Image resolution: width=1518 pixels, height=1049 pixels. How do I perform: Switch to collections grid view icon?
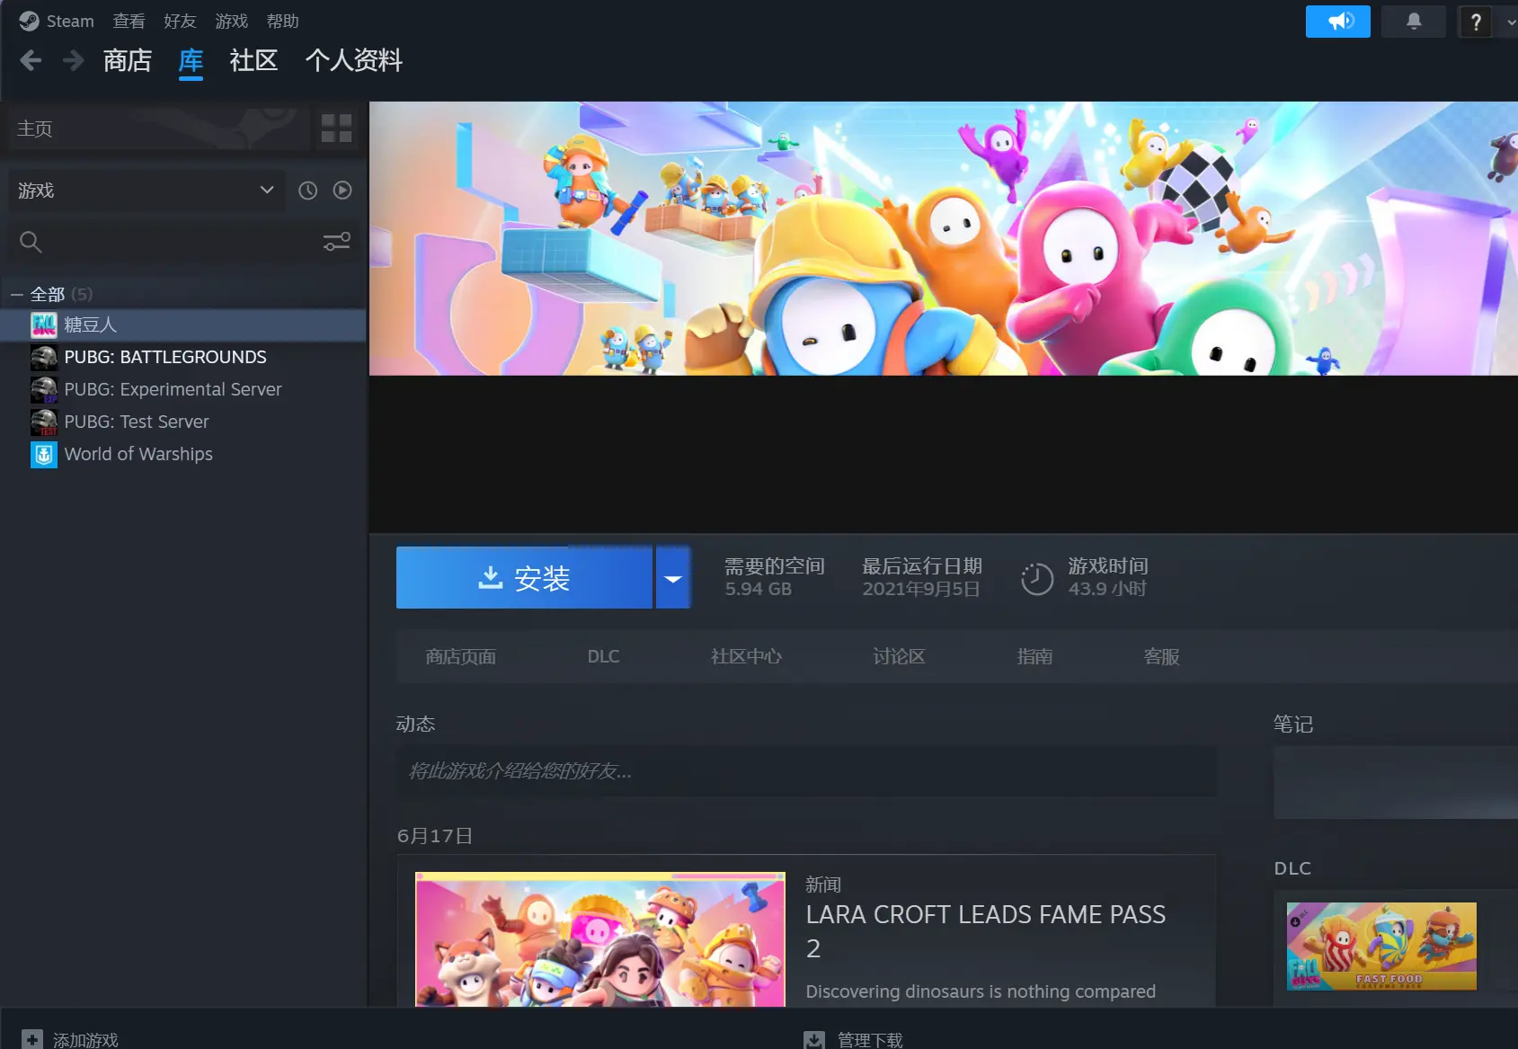[x=336, y=129]
